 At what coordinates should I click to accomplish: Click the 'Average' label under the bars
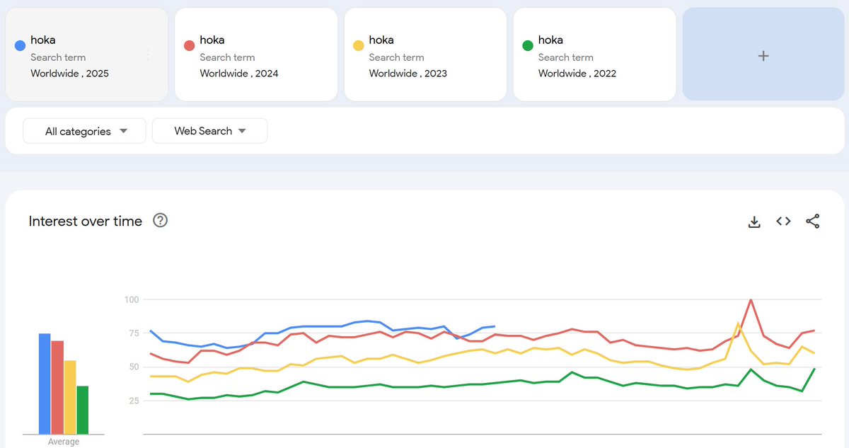[64, 442]
